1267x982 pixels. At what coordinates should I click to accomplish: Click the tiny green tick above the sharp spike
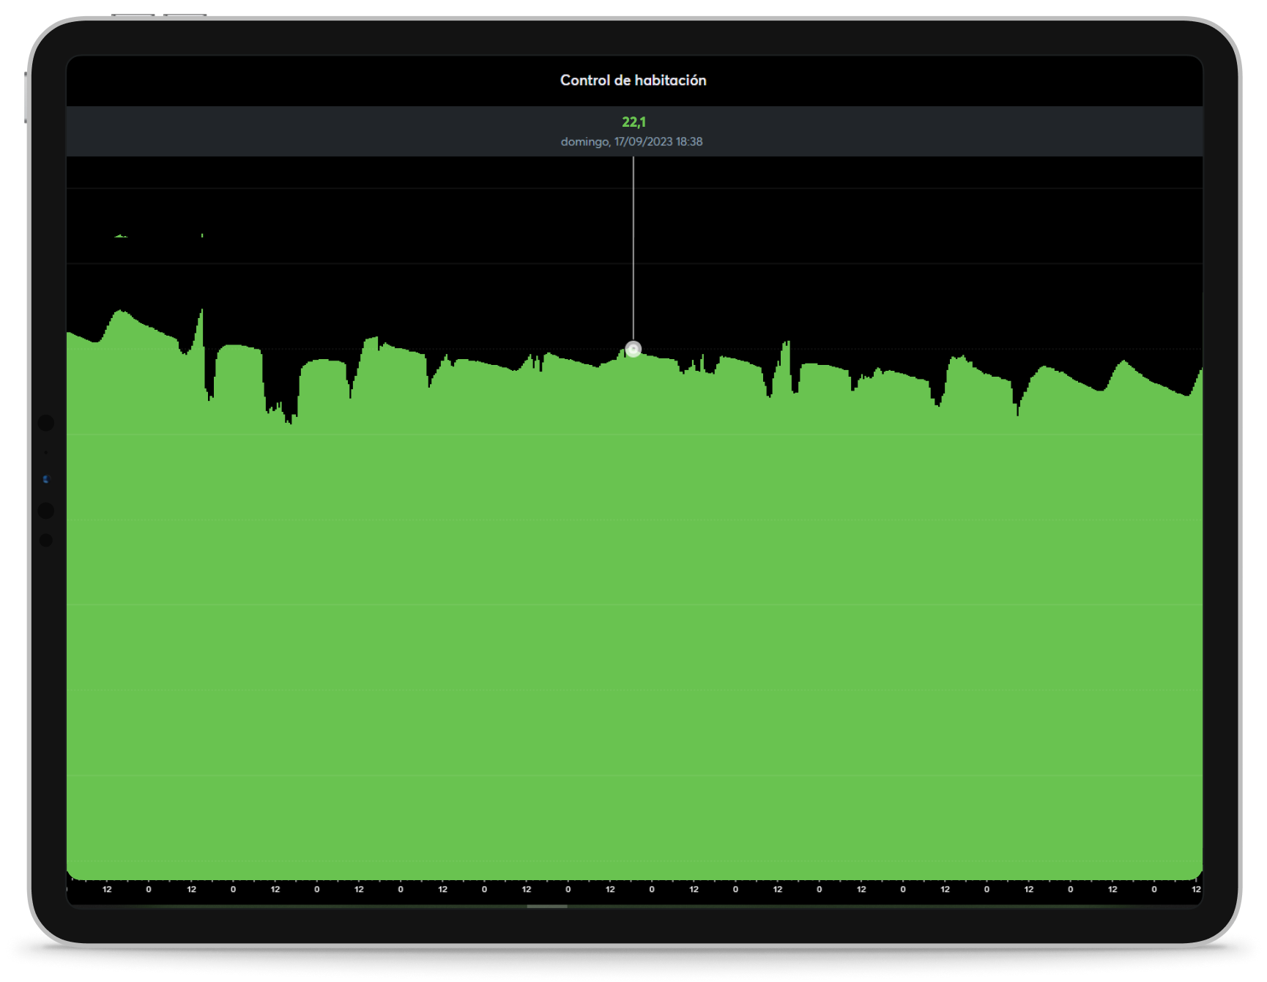(x=202, y=235)
